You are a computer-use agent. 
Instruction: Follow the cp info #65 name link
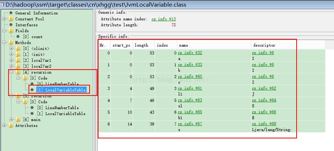click(190, 112)
